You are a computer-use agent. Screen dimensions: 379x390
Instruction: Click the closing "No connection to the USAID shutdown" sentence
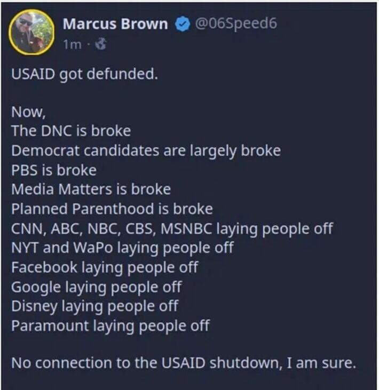coord(183,364)
